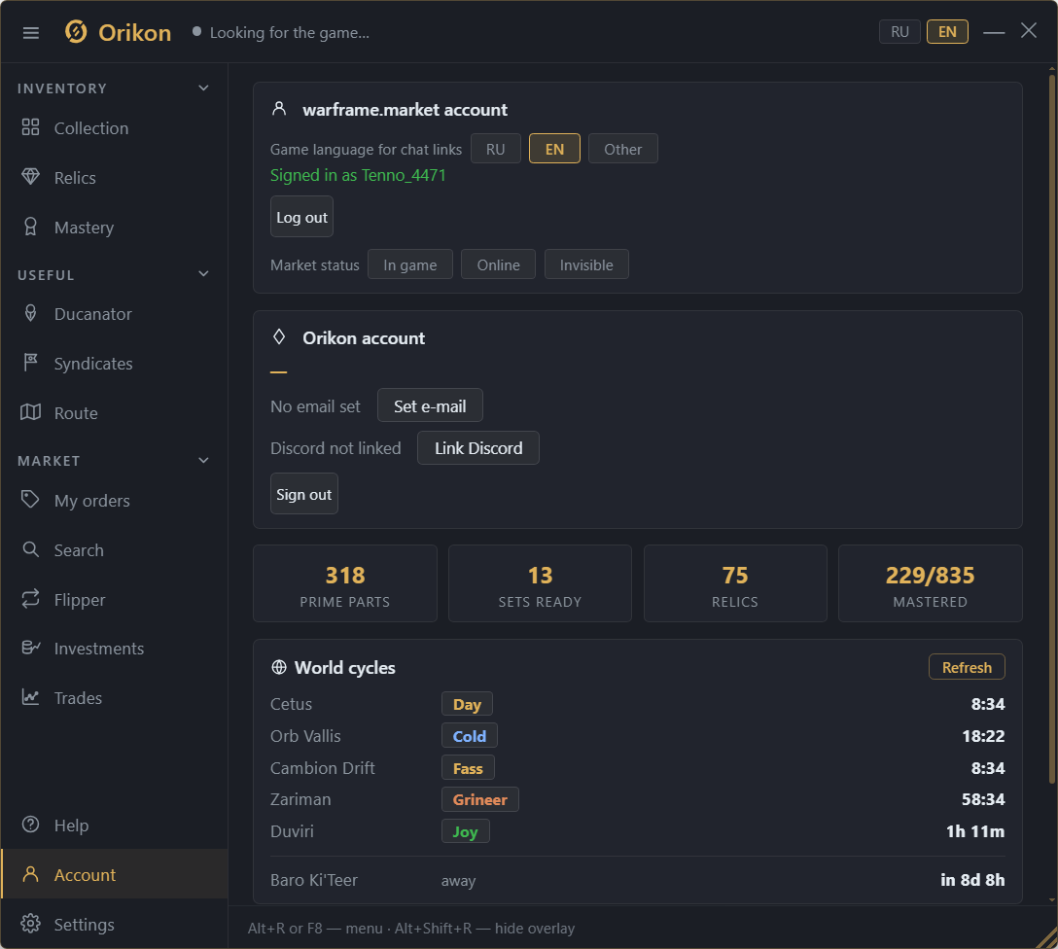Click the 'Discord not linked' label
This screenshot has width=1058, height=949.
(335, 448)
